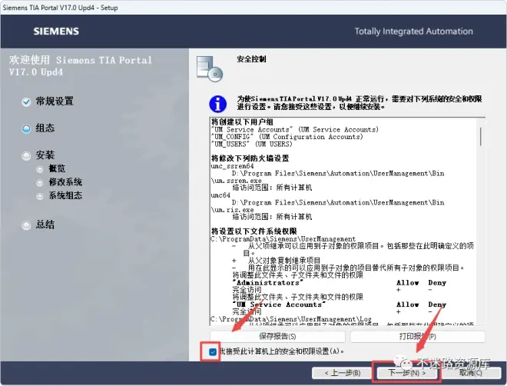Toggle the accept security settings checkbox
The width and height of the screenshot is (507, 386).
click(213, 351)
